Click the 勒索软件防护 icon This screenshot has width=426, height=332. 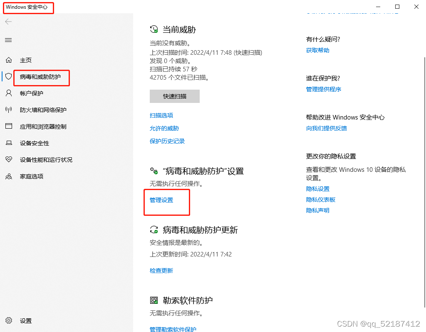point(154,300)
